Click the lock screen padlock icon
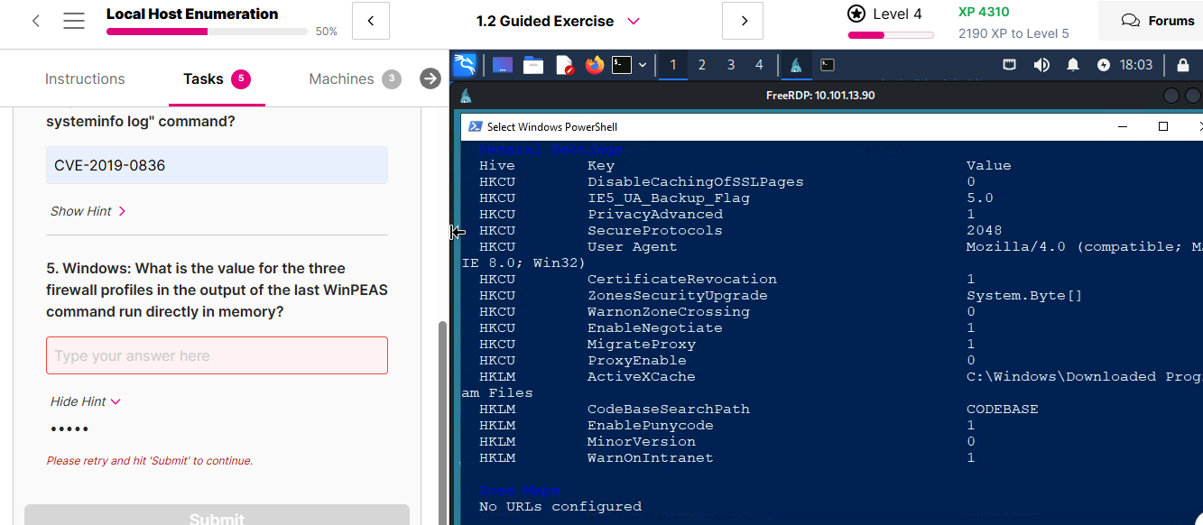 1182,65
